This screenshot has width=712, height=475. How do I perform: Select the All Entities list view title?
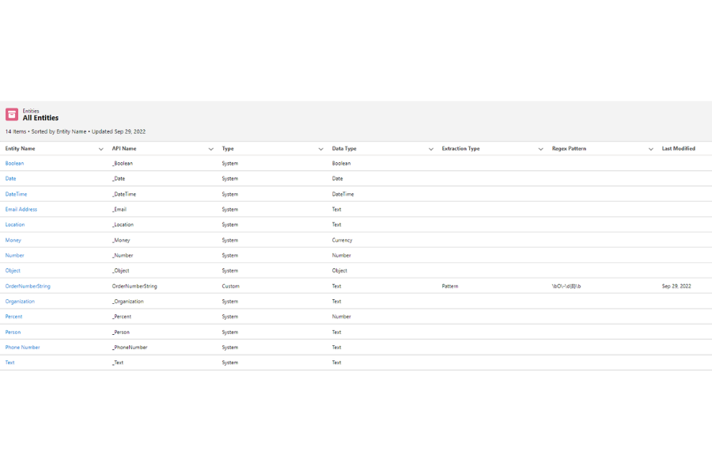pos(40,119)
